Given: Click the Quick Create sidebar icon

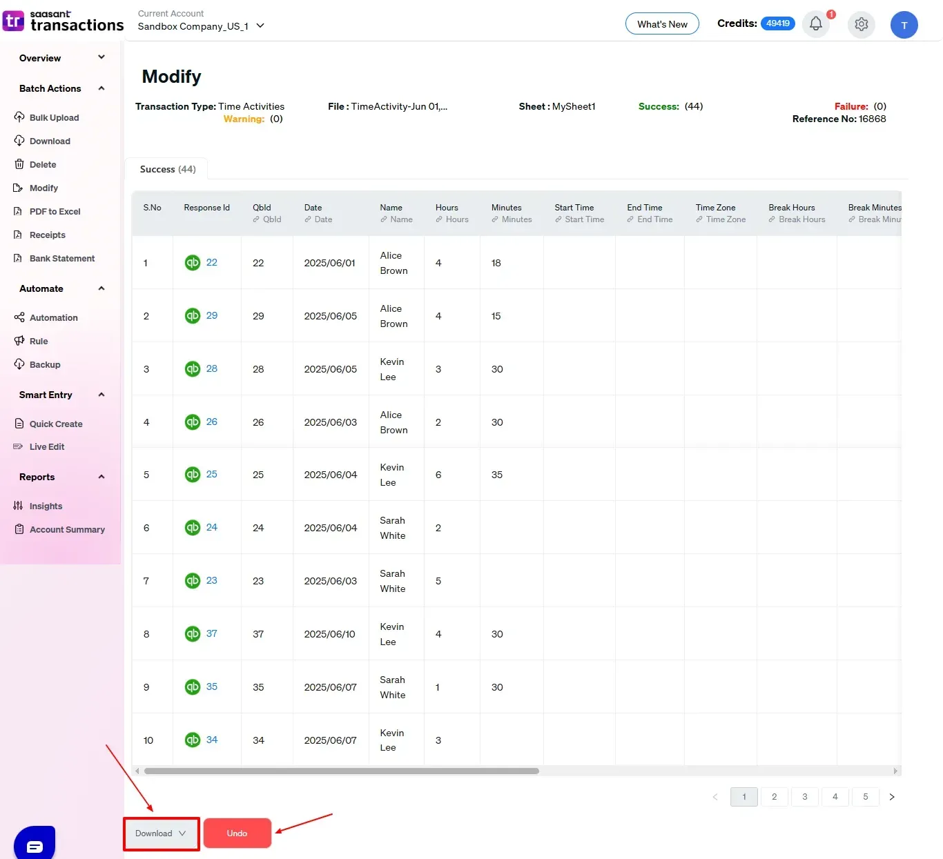Looking at the screenshot, I should pyautogui.click(x=19, y=423).
